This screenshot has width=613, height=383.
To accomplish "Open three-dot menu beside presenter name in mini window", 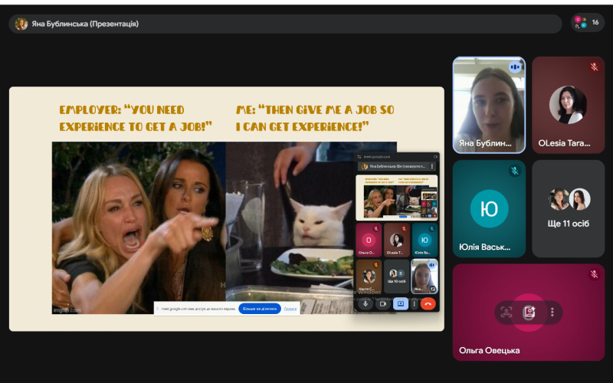I will 432,166.
